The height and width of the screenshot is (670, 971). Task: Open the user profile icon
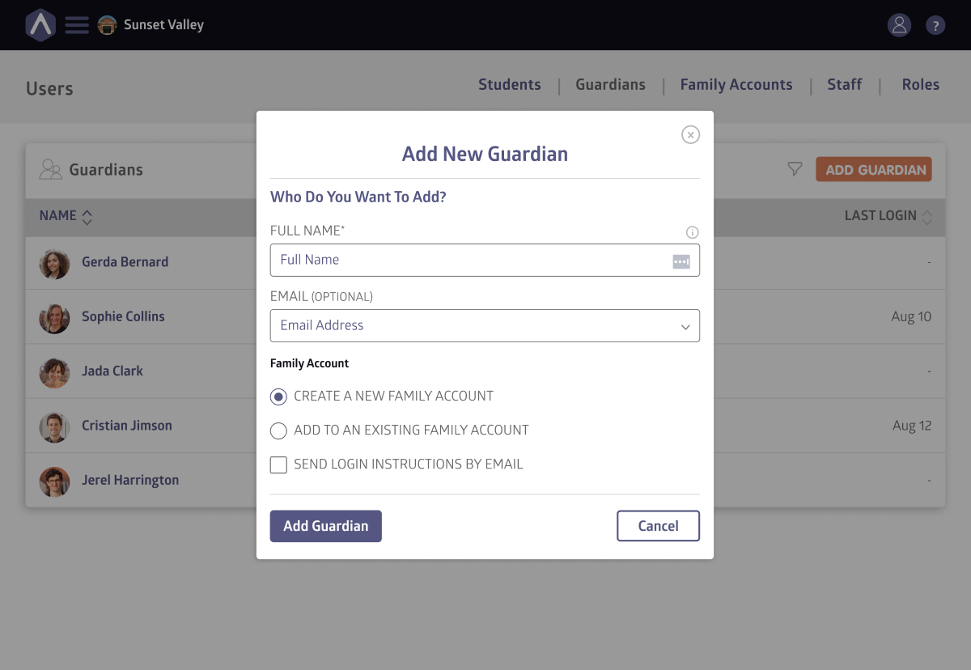pos(899,25)
